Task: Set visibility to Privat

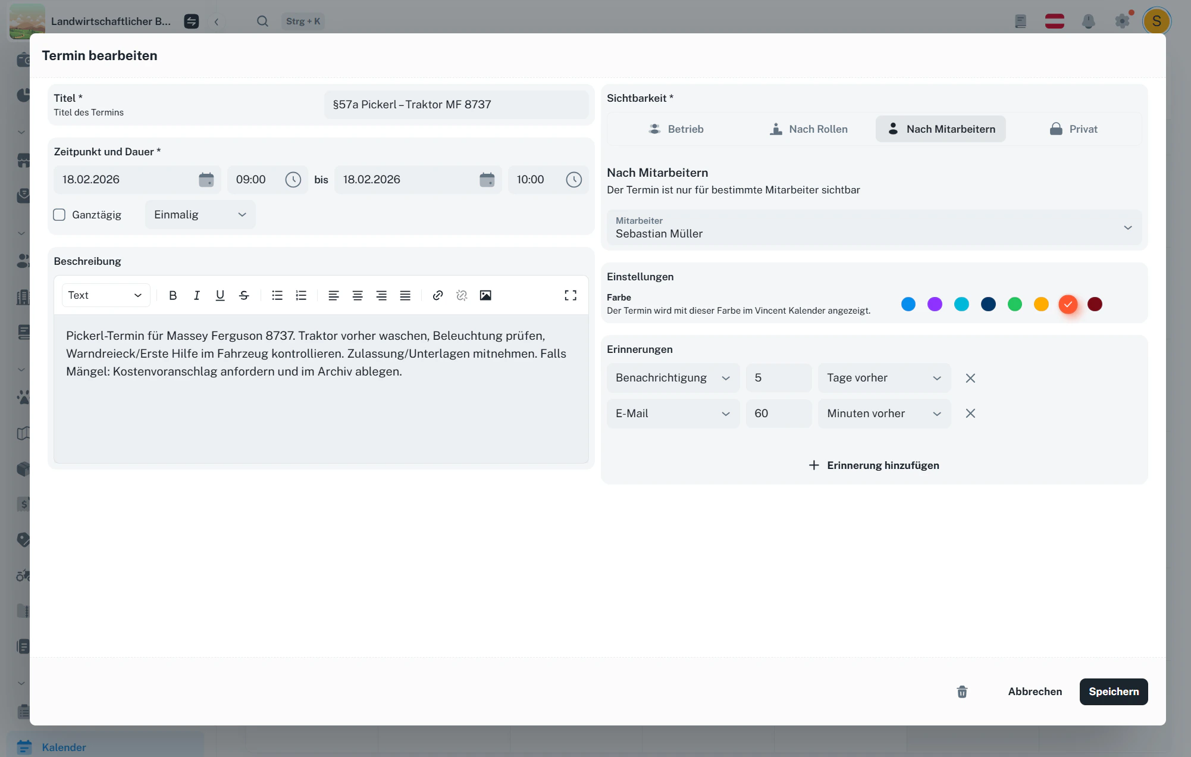Action: [1073, 129]
